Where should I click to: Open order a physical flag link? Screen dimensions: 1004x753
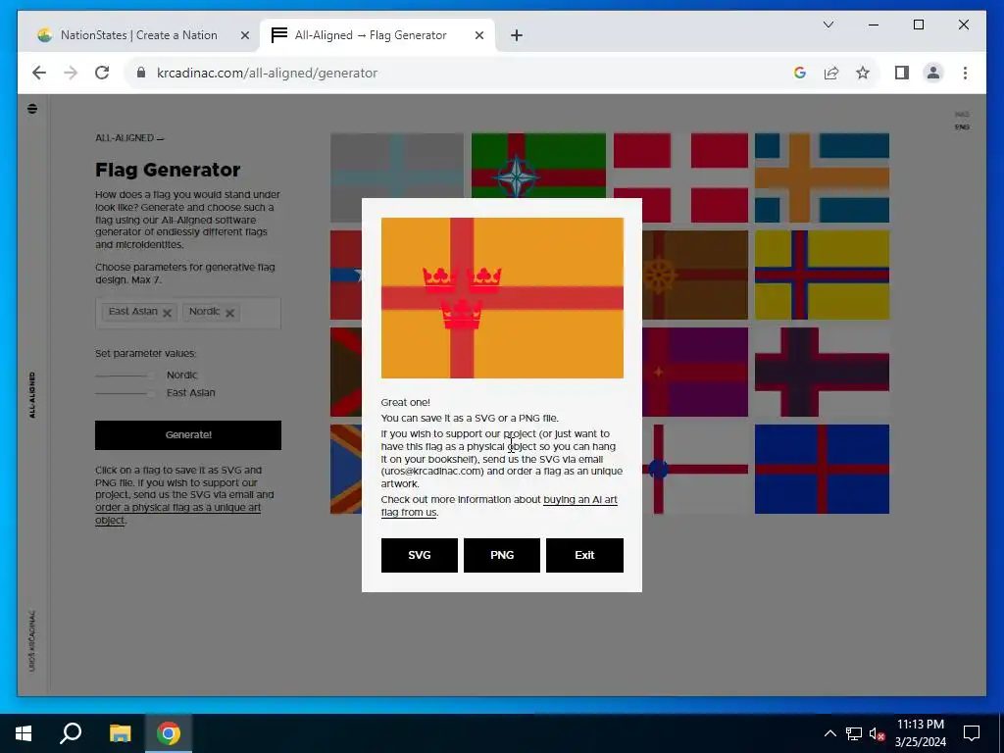click(x=178, y=514)
